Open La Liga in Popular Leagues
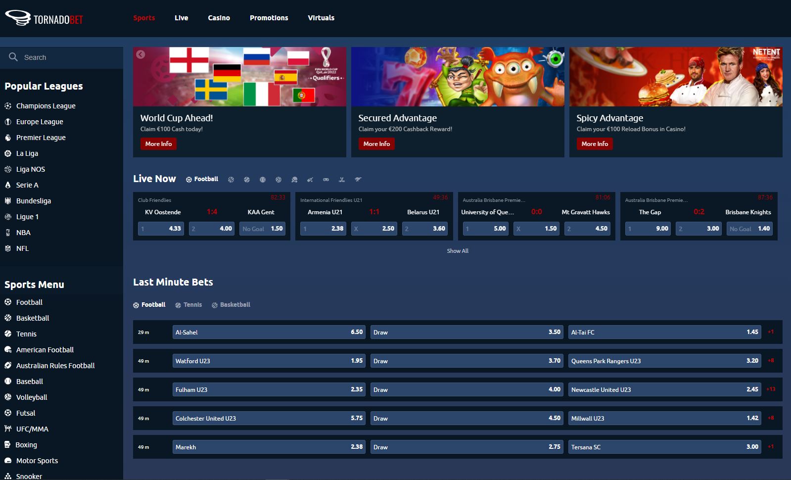Image resolution: width=791 pixels, height=480 pixels. click(27, 153)
